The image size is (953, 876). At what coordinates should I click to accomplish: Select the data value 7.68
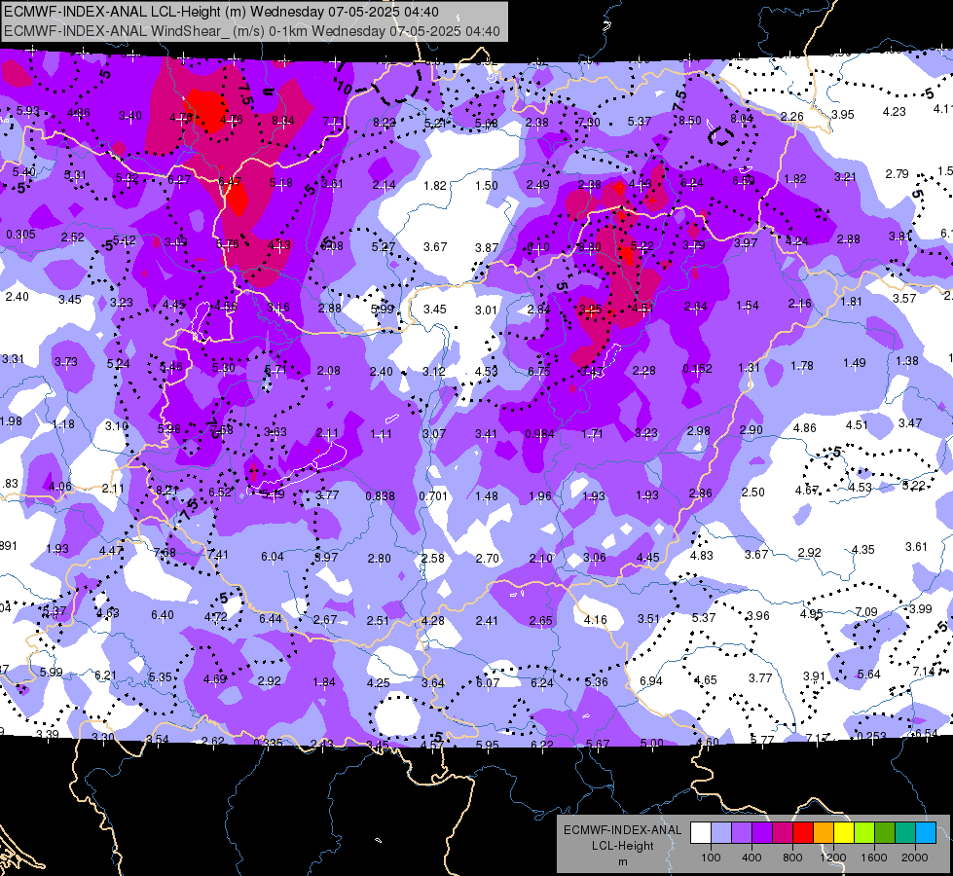click(x=165, y=552)
